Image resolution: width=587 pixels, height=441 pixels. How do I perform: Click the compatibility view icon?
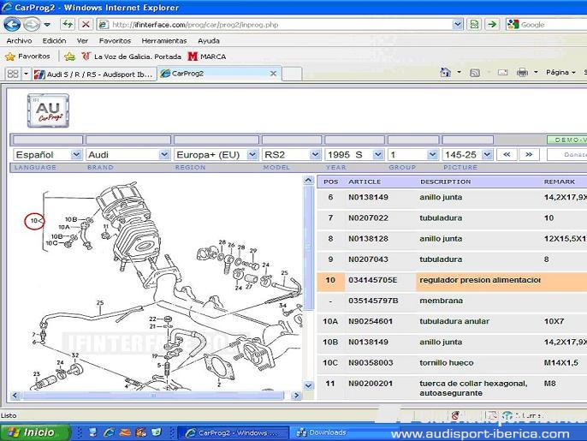pyautogui.click(x=474, y=25)
